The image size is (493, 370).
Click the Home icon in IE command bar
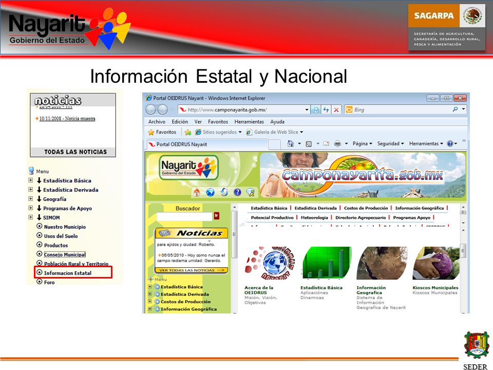[291, 144]
